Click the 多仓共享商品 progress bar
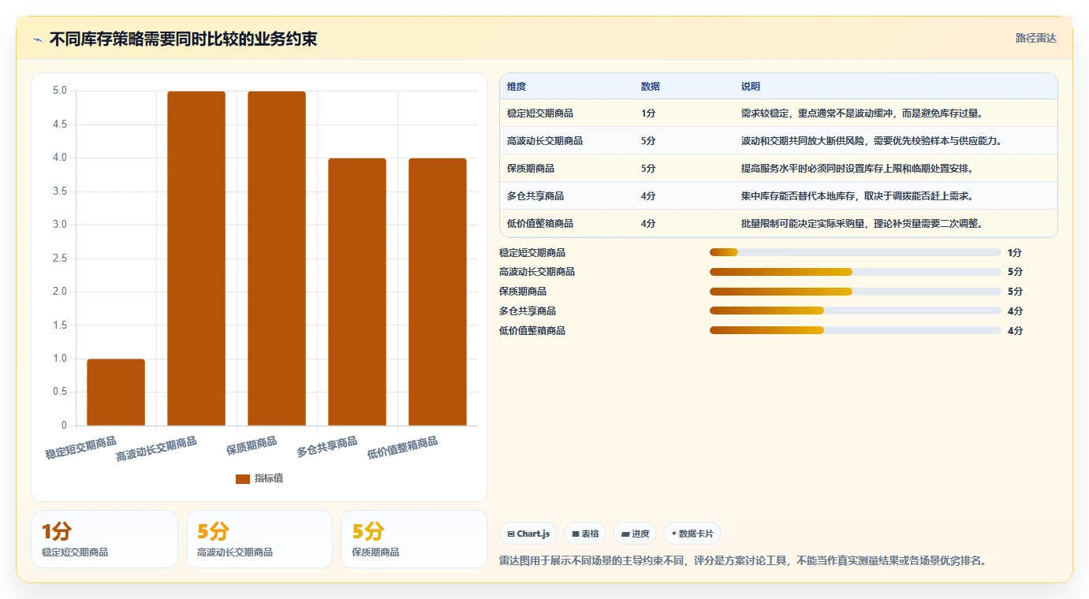 tap(856, 311)
